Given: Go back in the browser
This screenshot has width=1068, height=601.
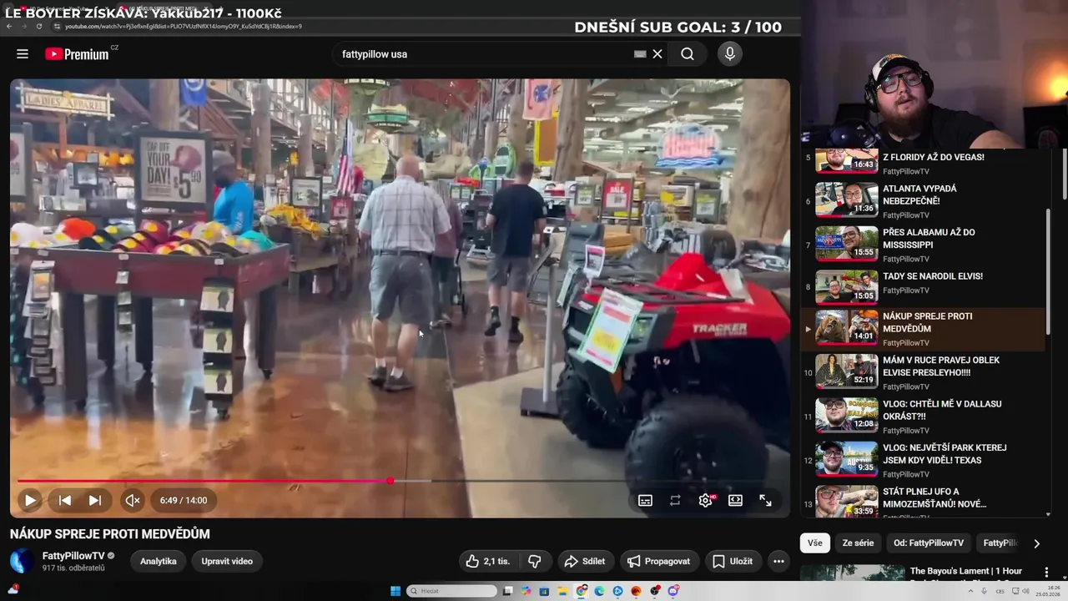Looking at the screenshot, I should pos(9,26).
